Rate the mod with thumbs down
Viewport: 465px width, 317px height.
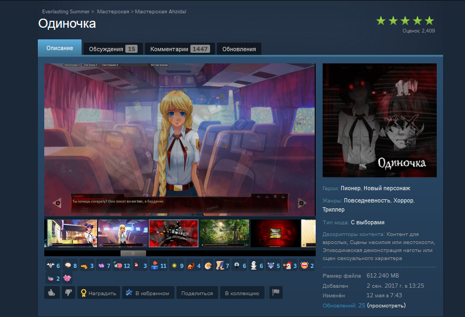[68, 292]
